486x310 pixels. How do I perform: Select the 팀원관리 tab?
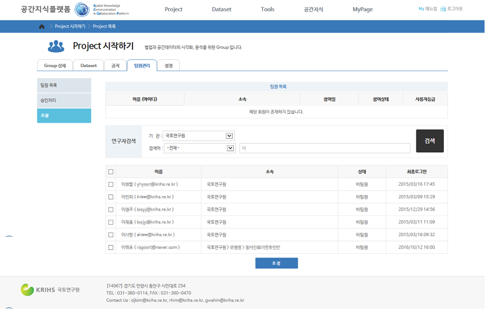pyautogui.click(x=142, y=65)
